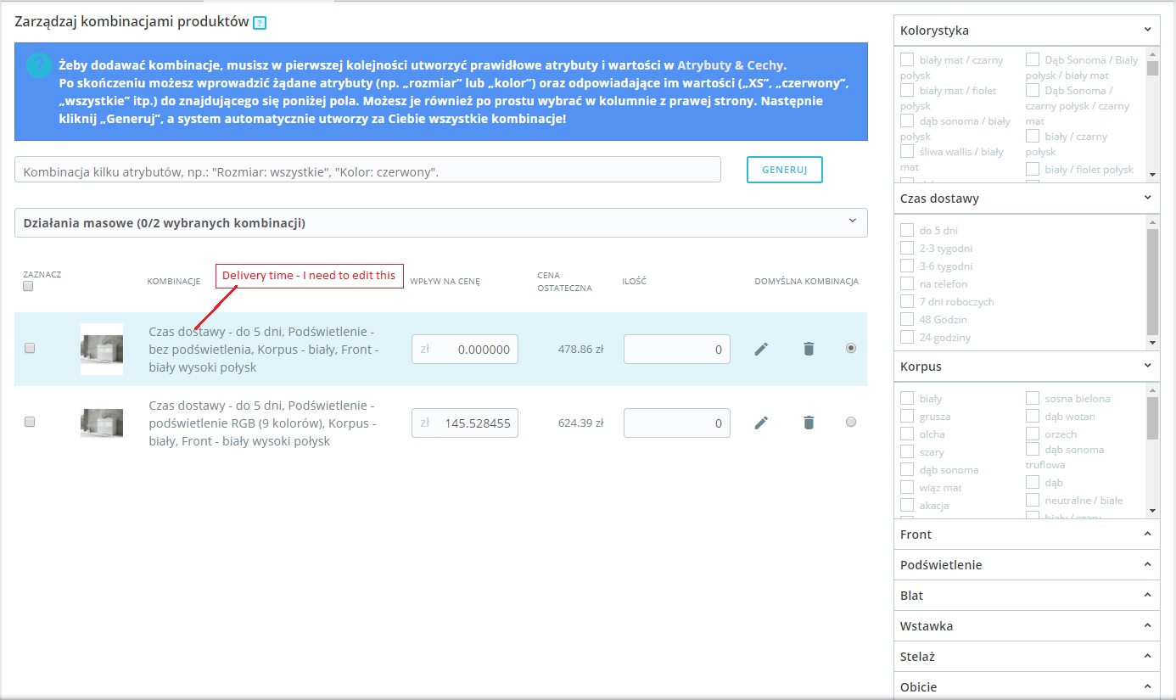Viewport: 1176px width, 700px height.
Task: Focus the attribute combination input field
Action: 367,170
